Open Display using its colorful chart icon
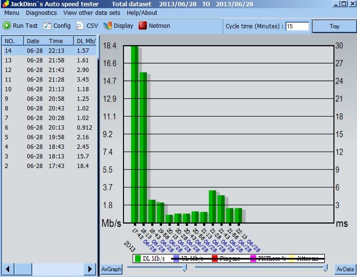The width and height of the screenshot is (357, 277). [x=108, y=25]
